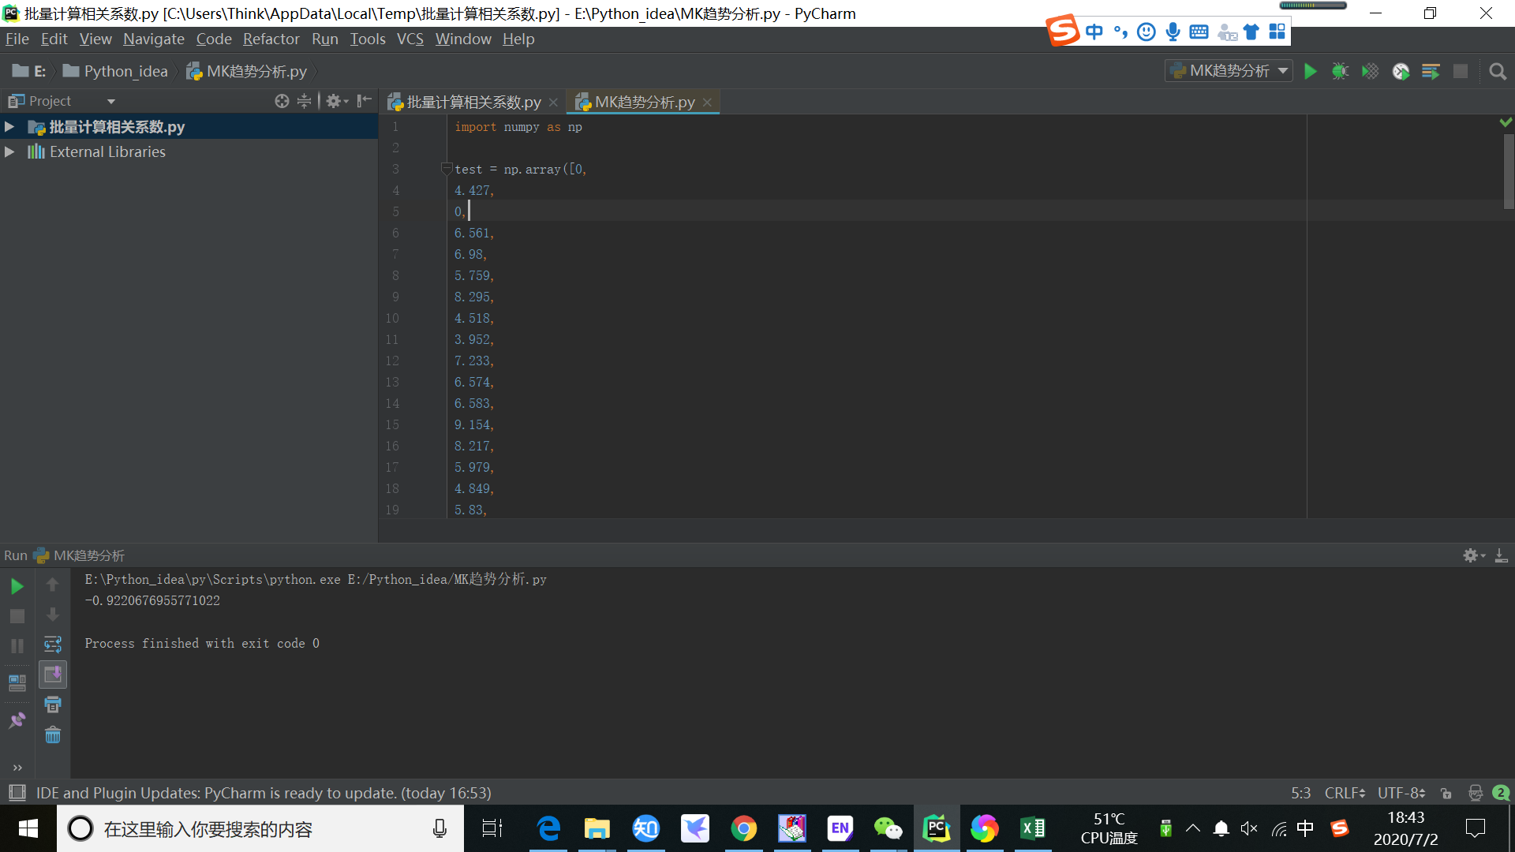Open Search Everywhere magnifier icon
This screenshot has height=852, width=1515.
pos(1497,72)
